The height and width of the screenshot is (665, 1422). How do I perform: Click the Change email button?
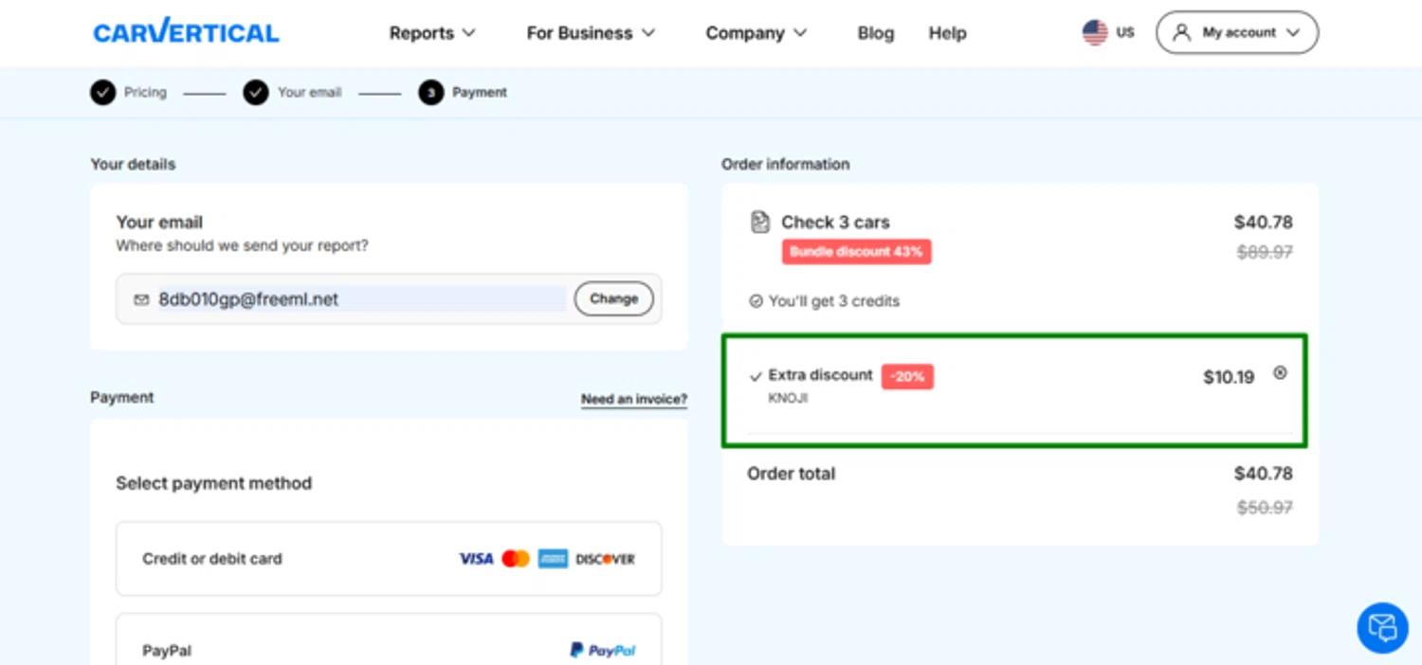613,298
